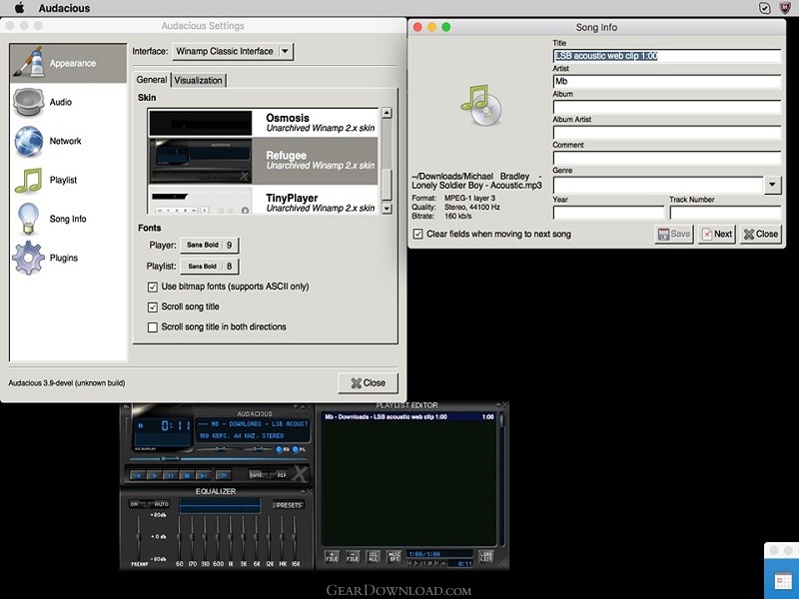The height and width of the screenshot is (599, 799).
Task: Click the skin list scroll down arrow
Action: tap(387, 208)
